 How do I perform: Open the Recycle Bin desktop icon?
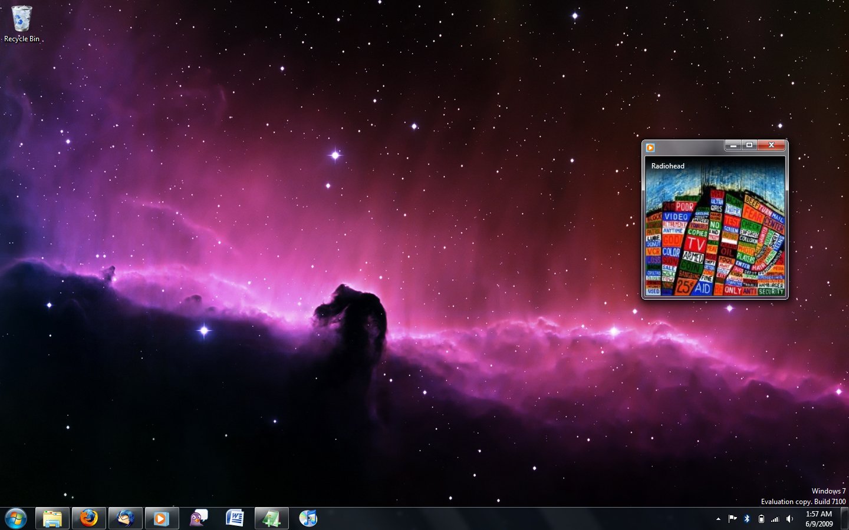point(22,24)
